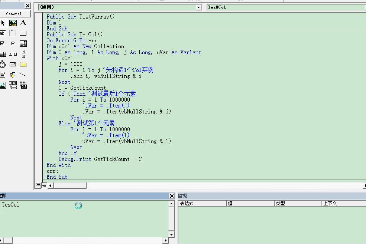Select the Pointer tool in the toolbox
366x244 pixels.
pyautogui.click(x=3, y=23)
